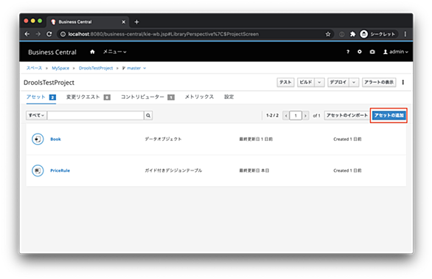
Task: Click the incognito シークレット profile icon
Action: click(364, 34)
